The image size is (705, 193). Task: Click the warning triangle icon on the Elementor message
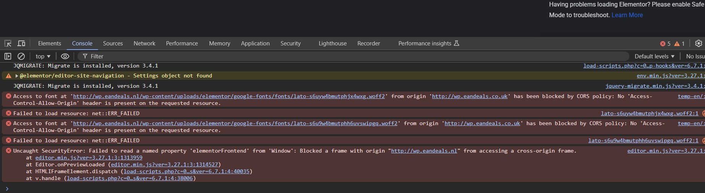pyautogui.click(x=8, y=76)
